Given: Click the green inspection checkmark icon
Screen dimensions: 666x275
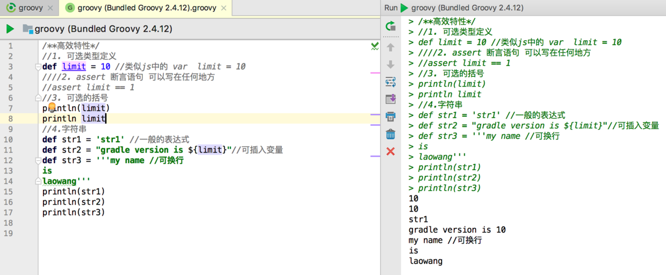Looking at the screenshot, I should pos(375,47).
